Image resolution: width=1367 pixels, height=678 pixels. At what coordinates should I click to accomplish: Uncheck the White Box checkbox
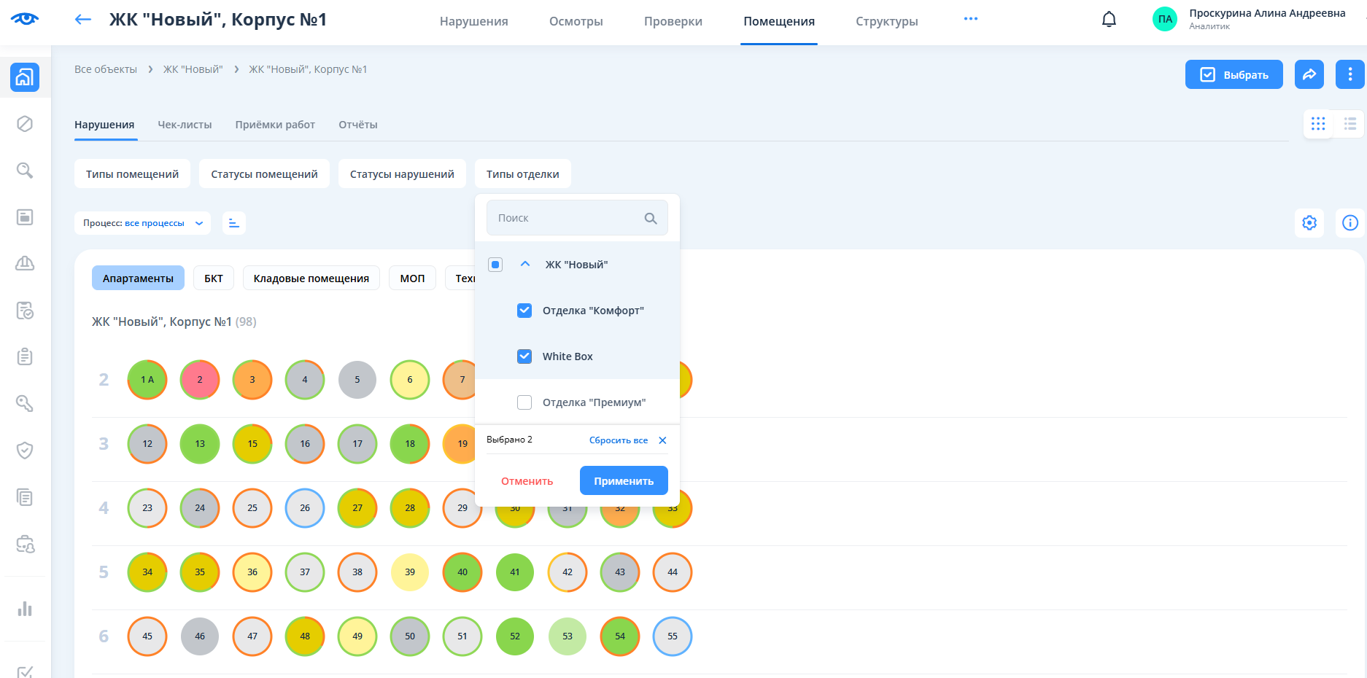pos(524,356)
